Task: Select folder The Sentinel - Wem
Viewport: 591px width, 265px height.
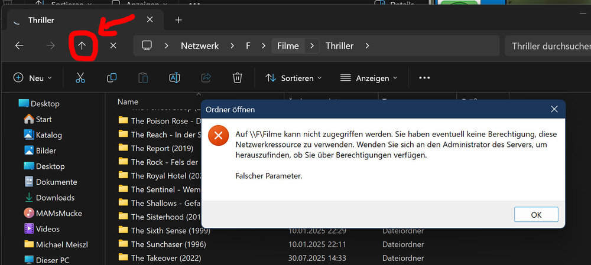Action: pos(160,189)
